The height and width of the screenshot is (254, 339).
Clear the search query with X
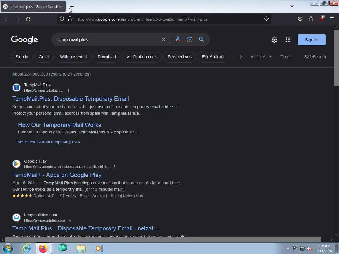(163, 39)
